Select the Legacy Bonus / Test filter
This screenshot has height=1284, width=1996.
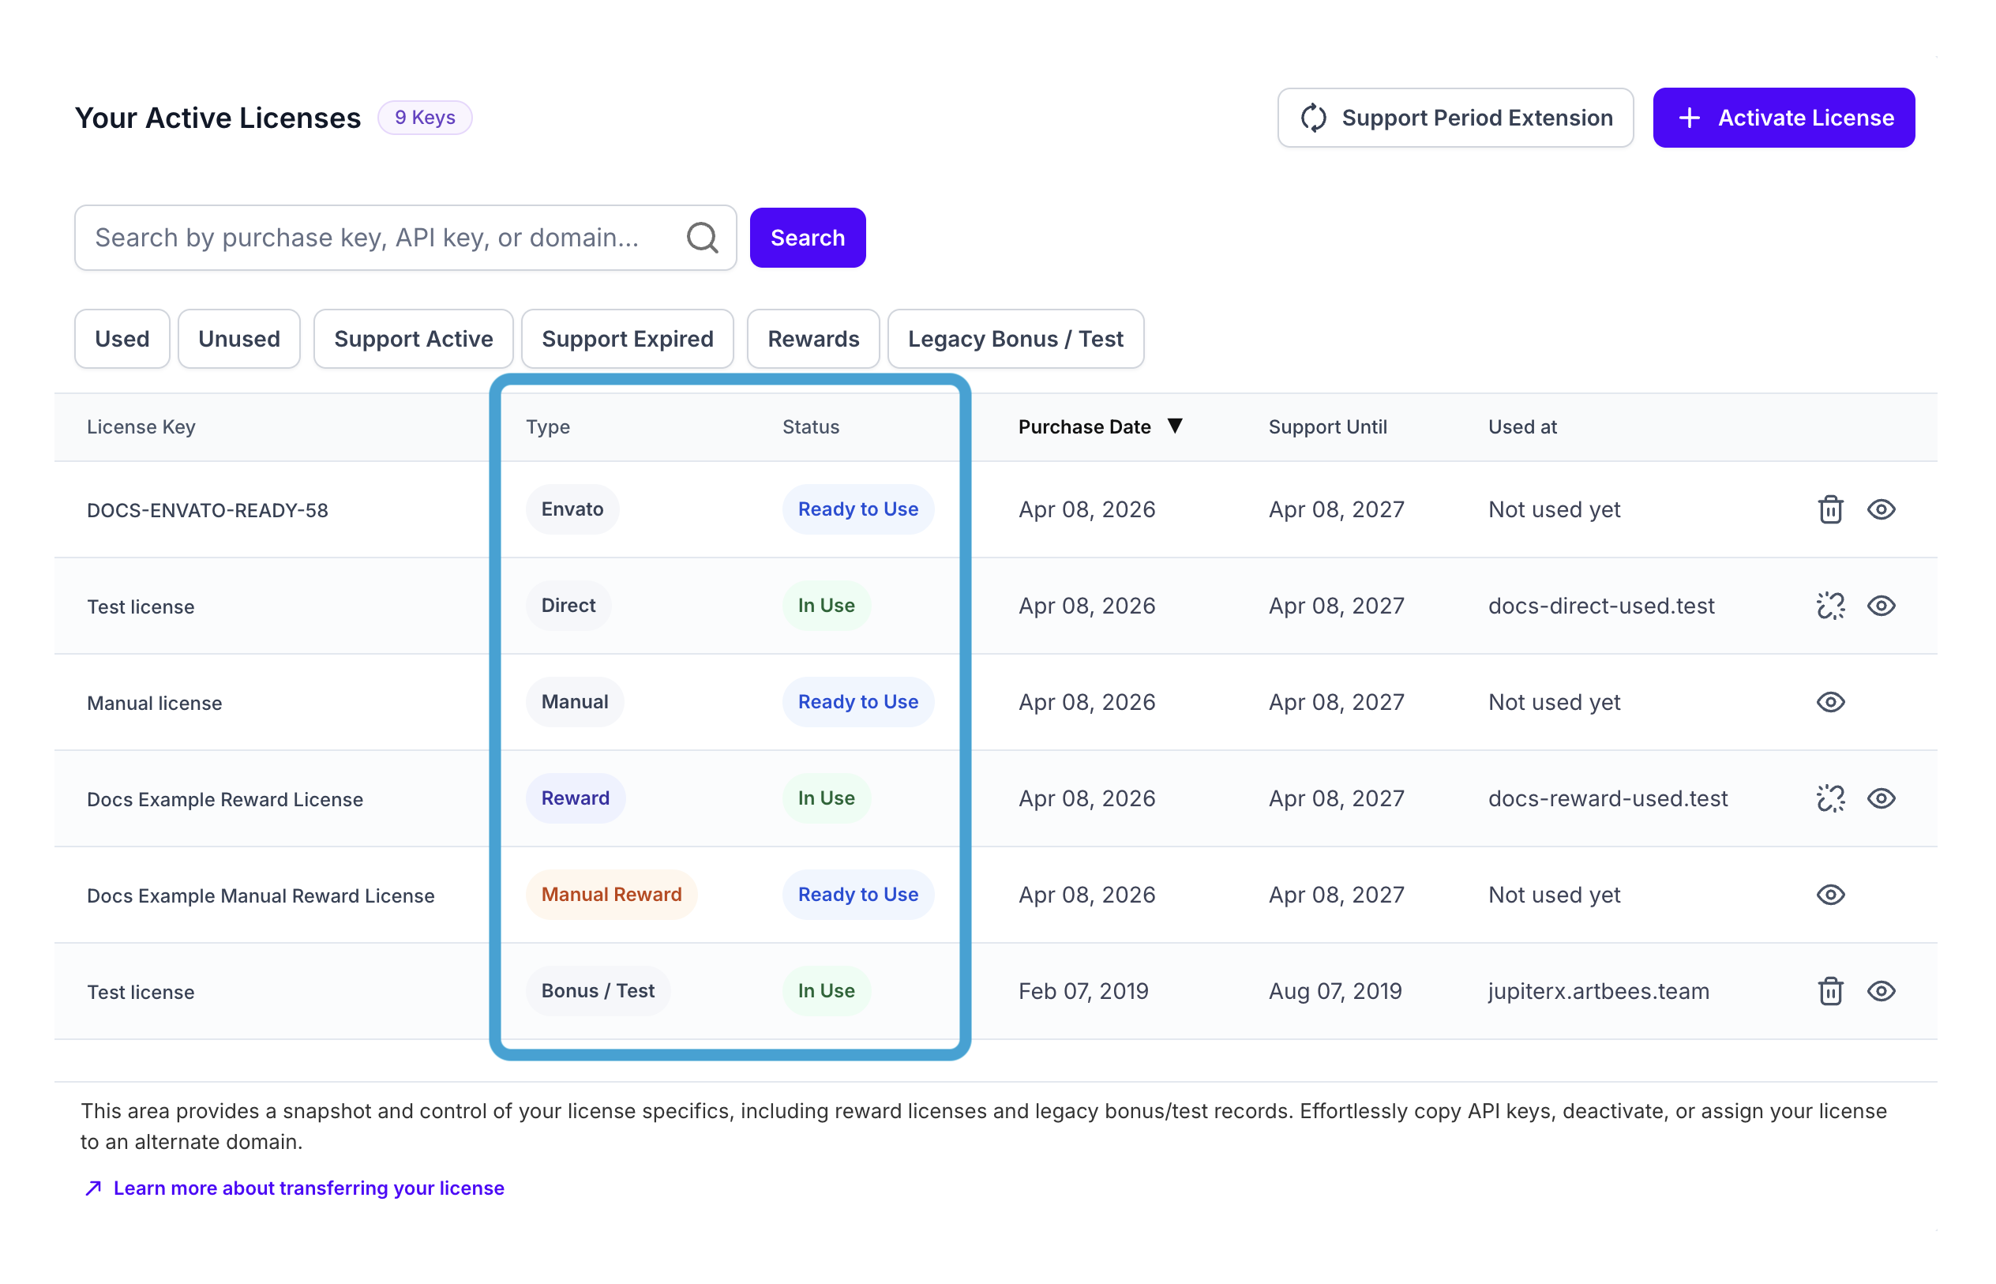(1015, 339)
